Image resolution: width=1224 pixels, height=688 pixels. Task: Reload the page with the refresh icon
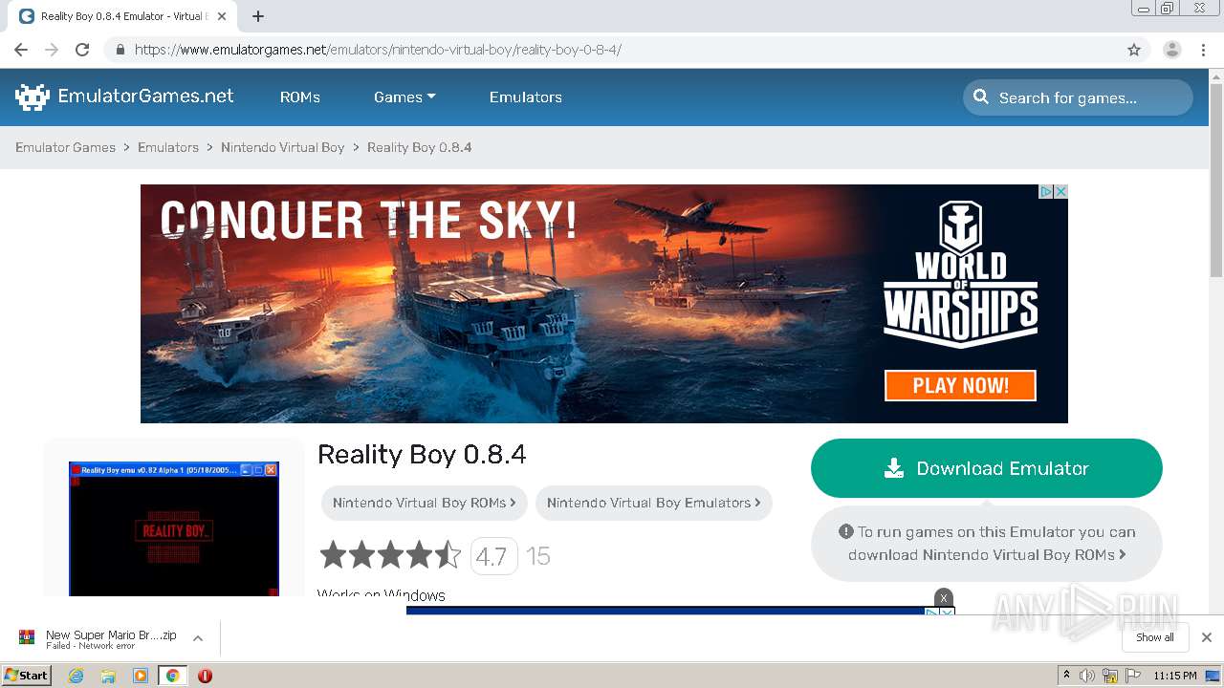tap(82, 50)
